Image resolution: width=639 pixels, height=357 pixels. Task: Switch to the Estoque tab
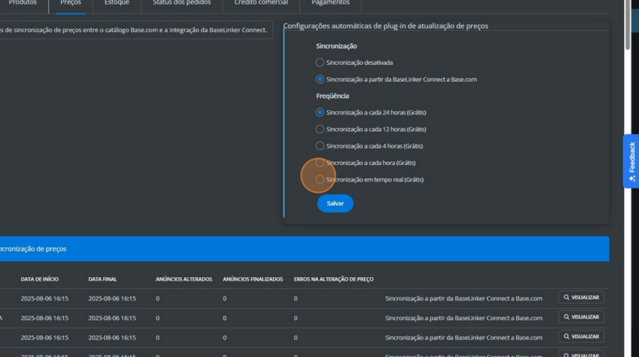coord(117,3)
